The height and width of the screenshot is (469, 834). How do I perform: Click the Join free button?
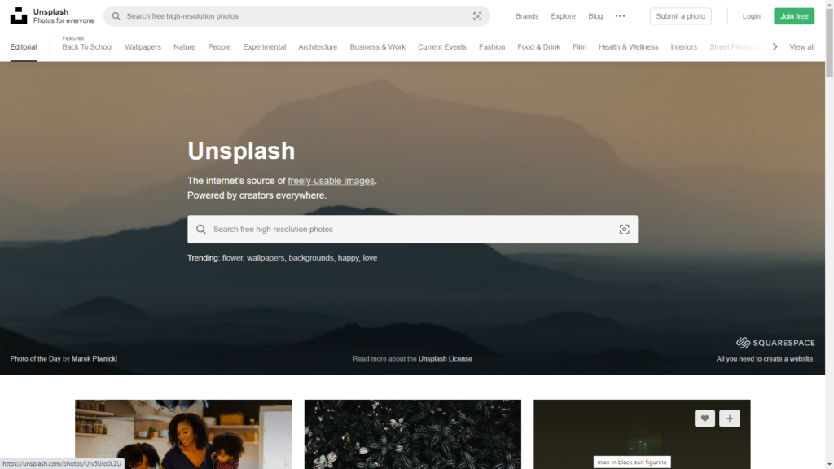793,16
